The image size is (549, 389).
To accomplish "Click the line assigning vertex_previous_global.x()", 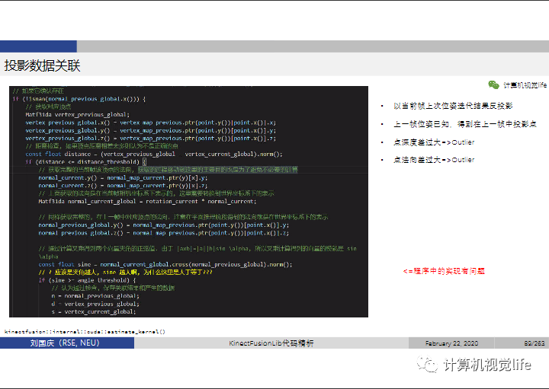I will coord(150,123).
